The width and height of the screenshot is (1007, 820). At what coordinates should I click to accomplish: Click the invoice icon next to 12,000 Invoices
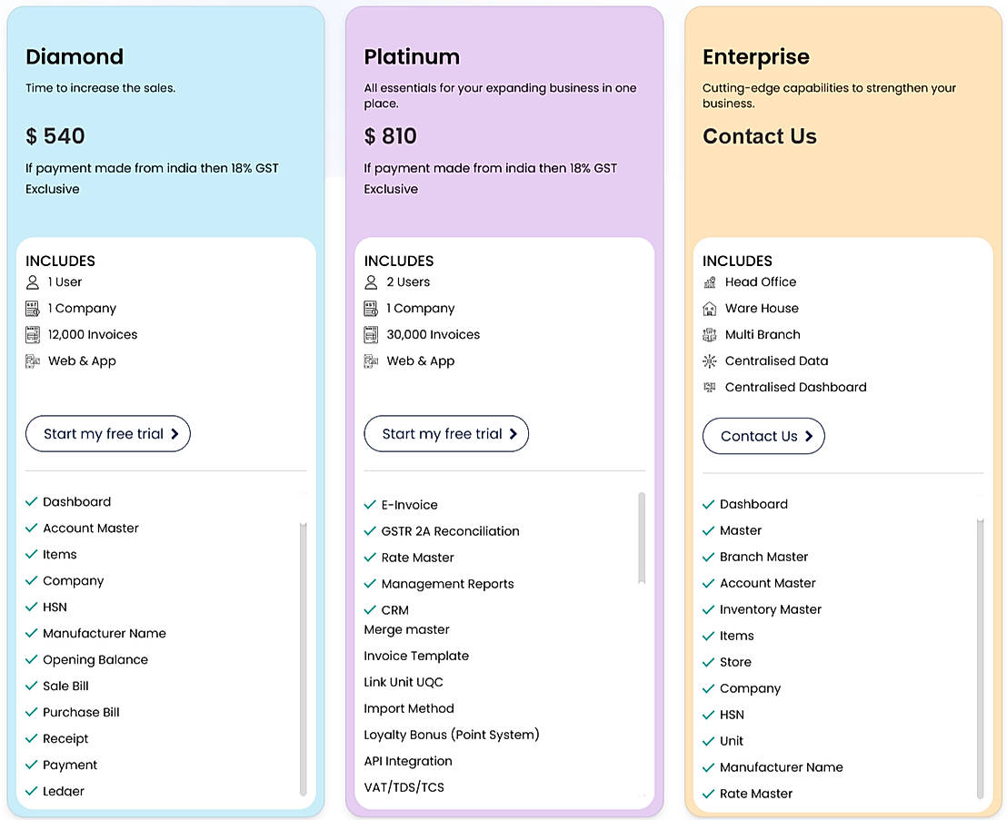coord(32,335)
